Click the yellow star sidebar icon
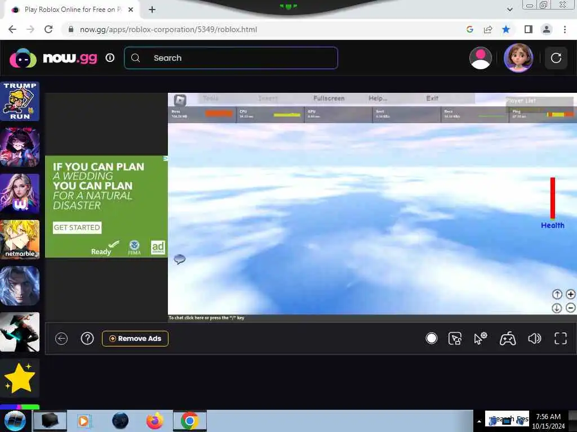Image resolution: width=577 pixels, height=432 pixels. tap(20, 378)
